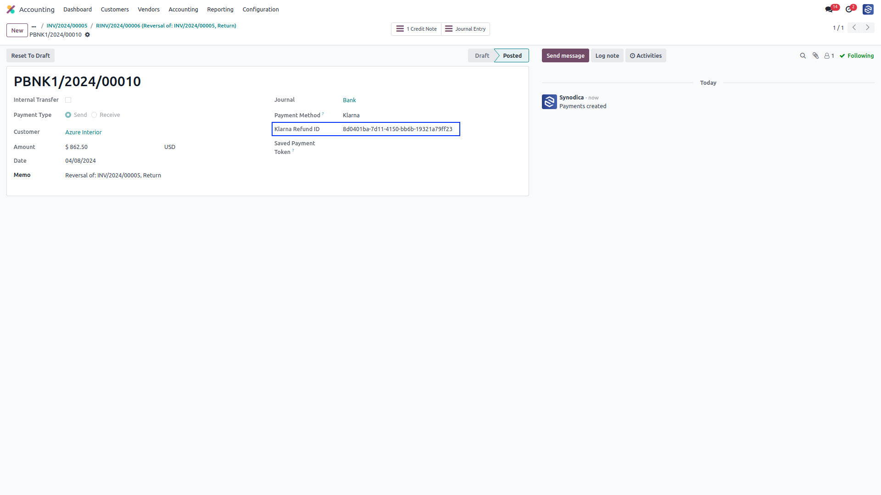
Task: Click Log note button
Action: pyautogui.click(x=607, y=56)
